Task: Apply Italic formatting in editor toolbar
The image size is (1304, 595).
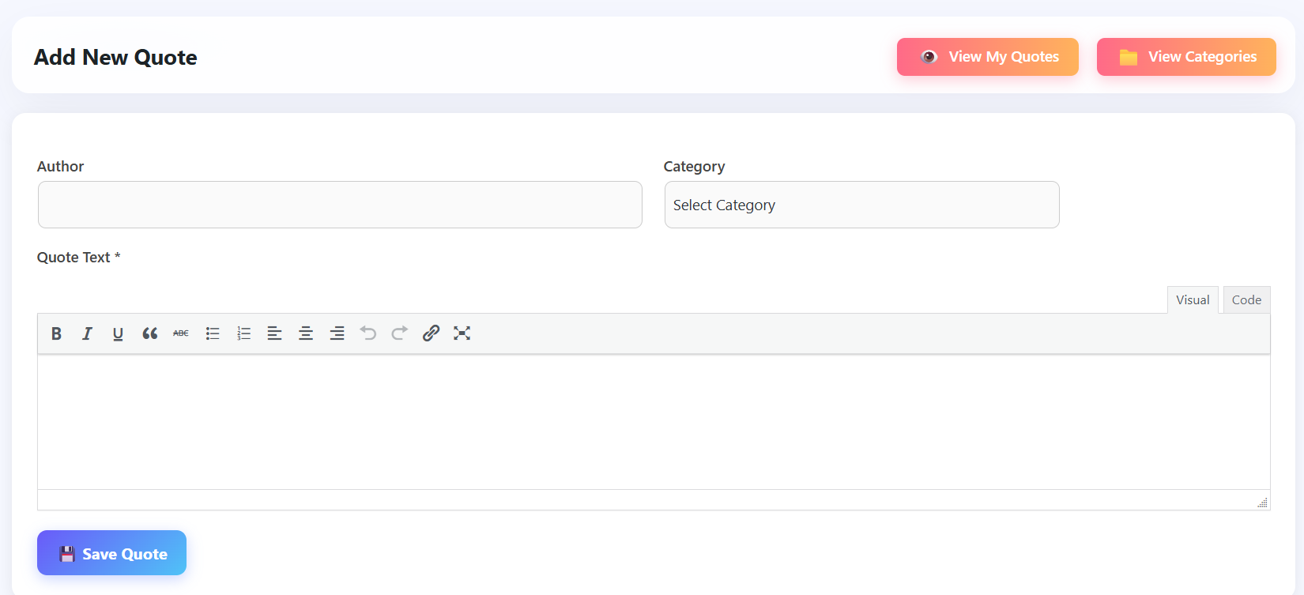Action: pos(87,333)
